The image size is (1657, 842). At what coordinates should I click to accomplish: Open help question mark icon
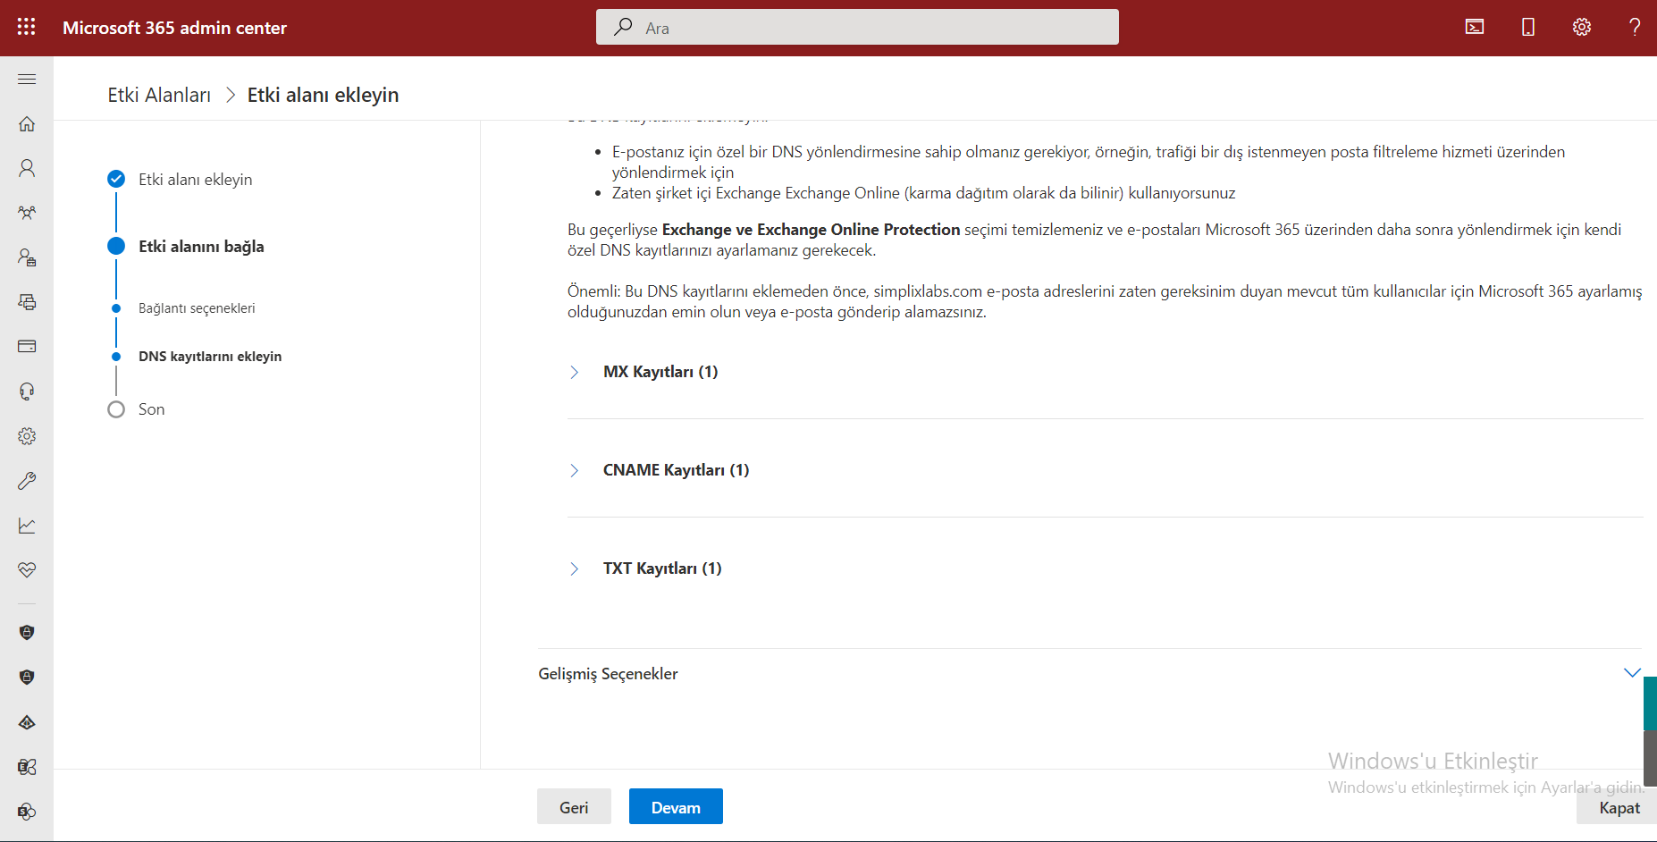(1635, 27)
